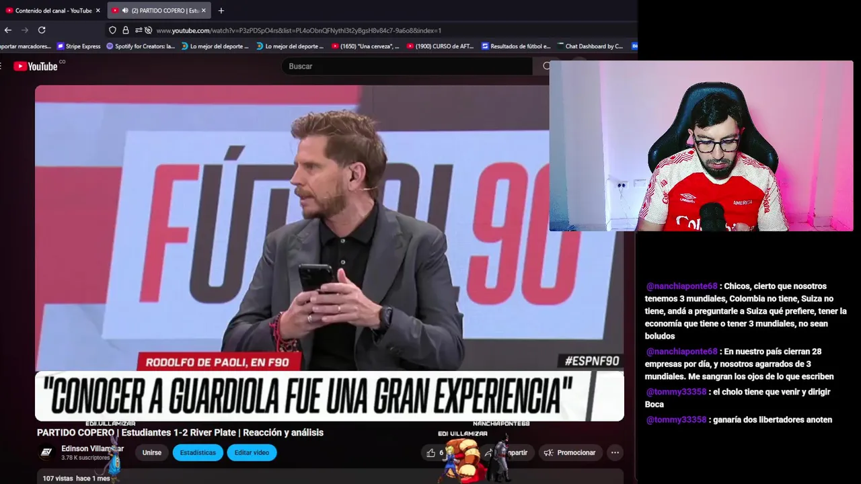Open the Edinson Villamizar channel avatar
861x484 pixels.
click(x=46, y=452)
